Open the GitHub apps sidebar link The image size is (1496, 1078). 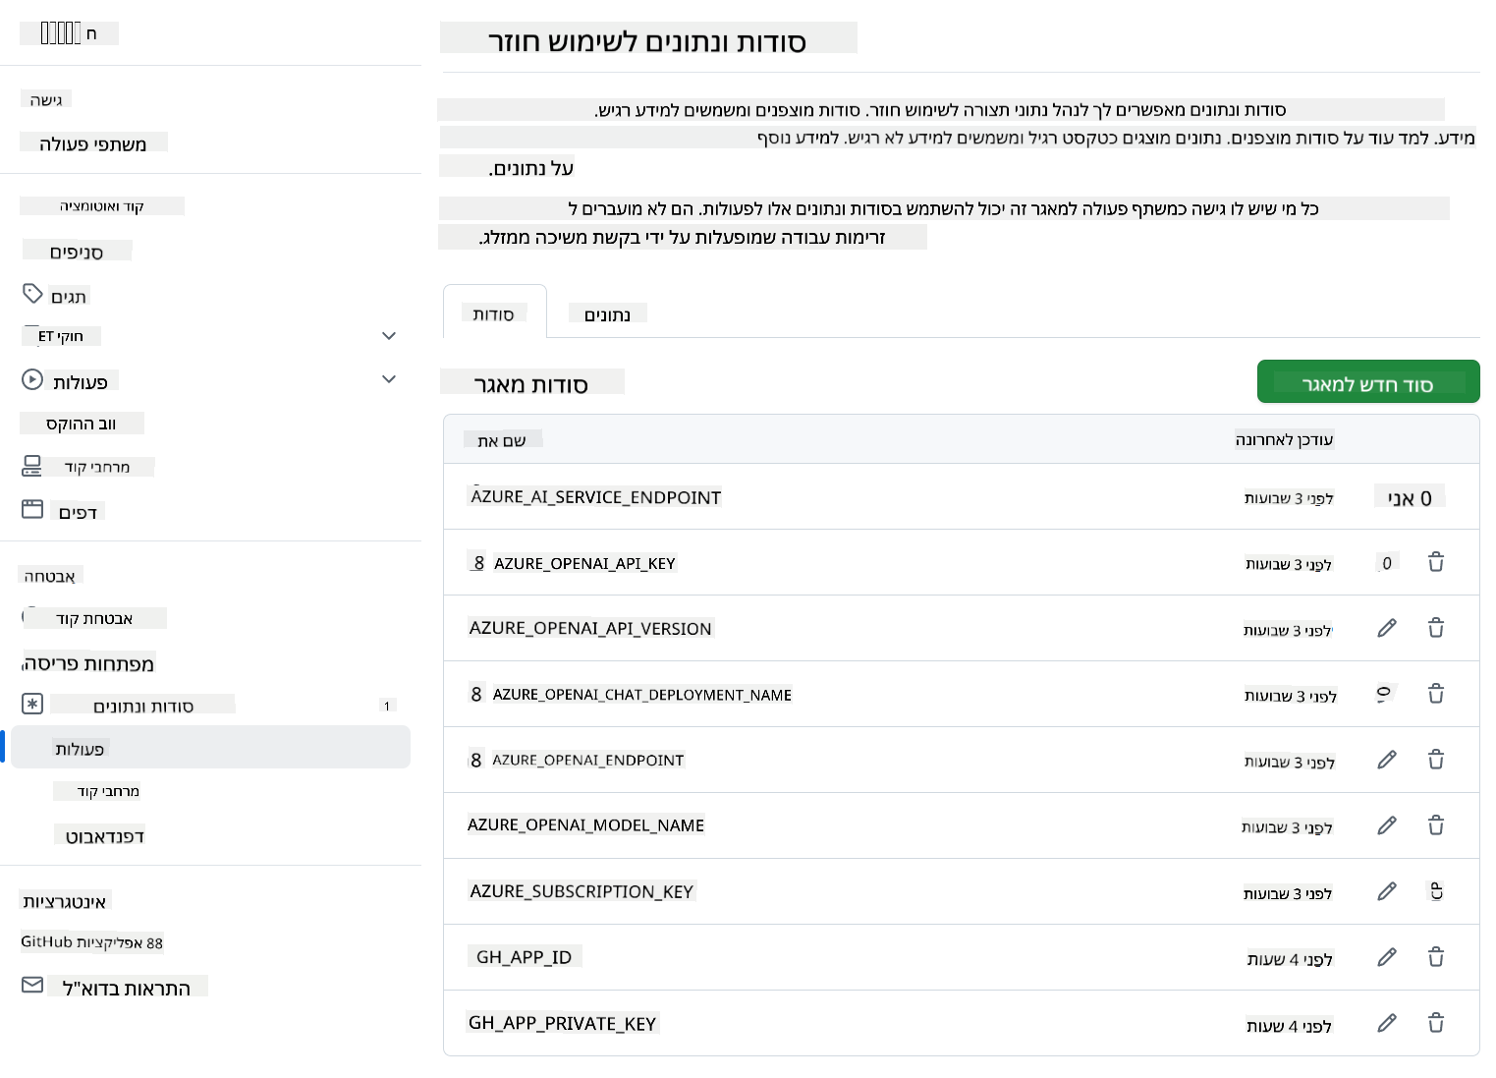pyautogui.click(x=91, y=942)
